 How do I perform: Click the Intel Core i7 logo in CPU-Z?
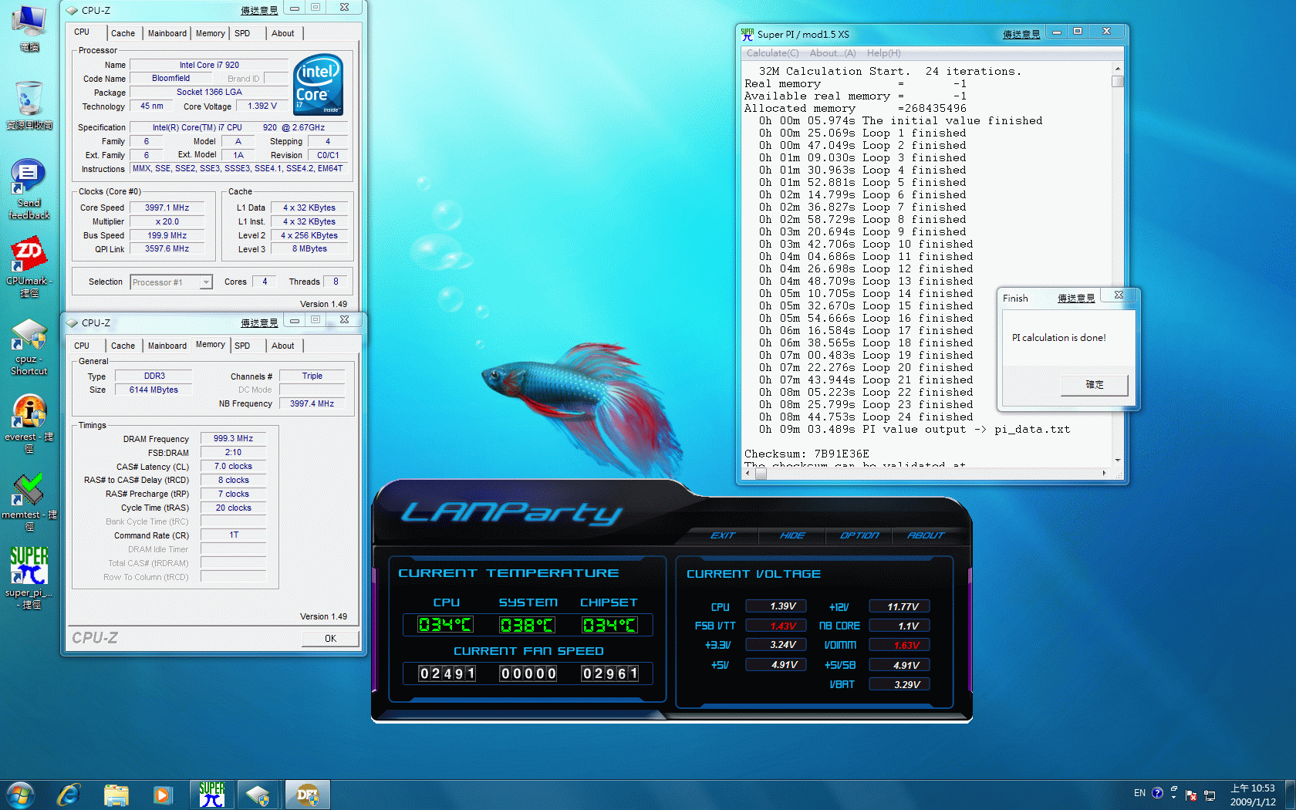point(318,85)
